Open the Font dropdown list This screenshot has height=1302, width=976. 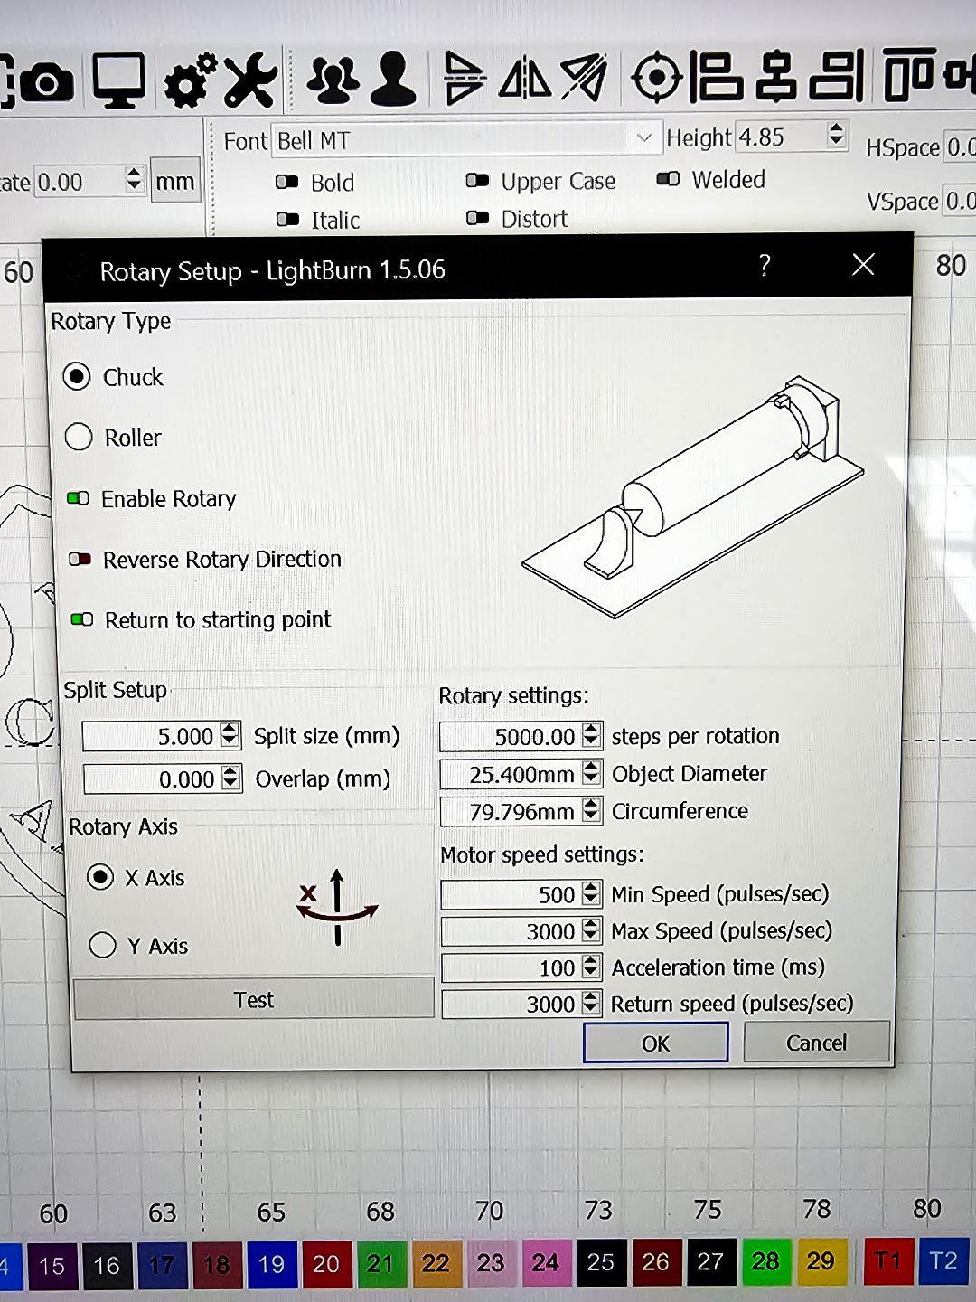[x=643, y=138]
